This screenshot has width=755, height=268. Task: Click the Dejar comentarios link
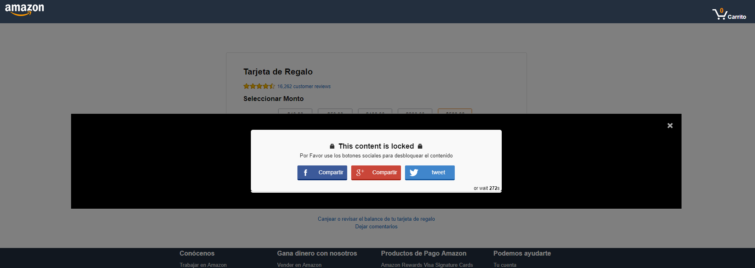point(376,227)
